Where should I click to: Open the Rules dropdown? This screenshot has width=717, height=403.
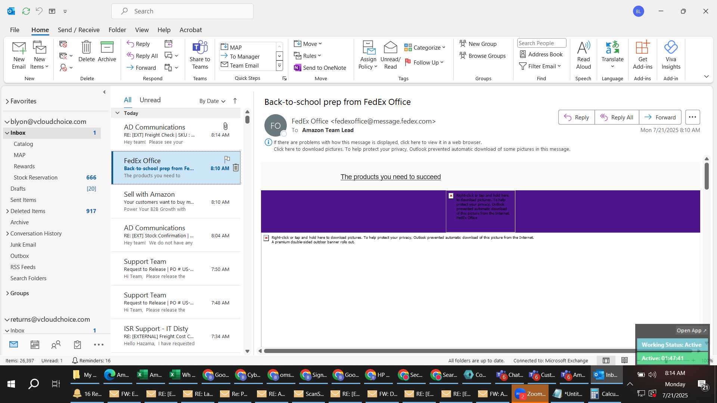pyautogui.click(x=307, y=56)
